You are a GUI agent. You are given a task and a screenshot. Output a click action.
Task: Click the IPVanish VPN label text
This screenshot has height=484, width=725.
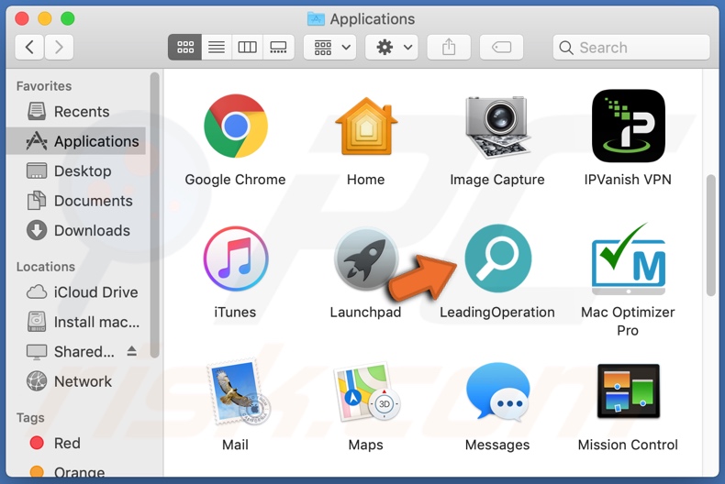(x=628, y=179)
